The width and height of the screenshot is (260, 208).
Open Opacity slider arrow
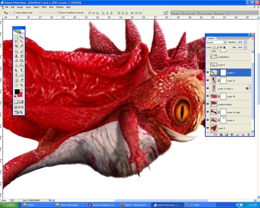pos(245,42)
